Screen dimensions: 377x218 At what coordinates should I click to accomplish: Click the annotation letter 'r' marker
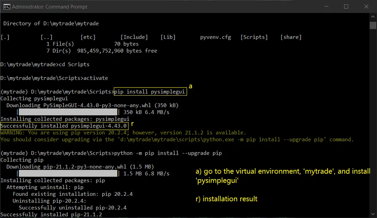[132, 124]
